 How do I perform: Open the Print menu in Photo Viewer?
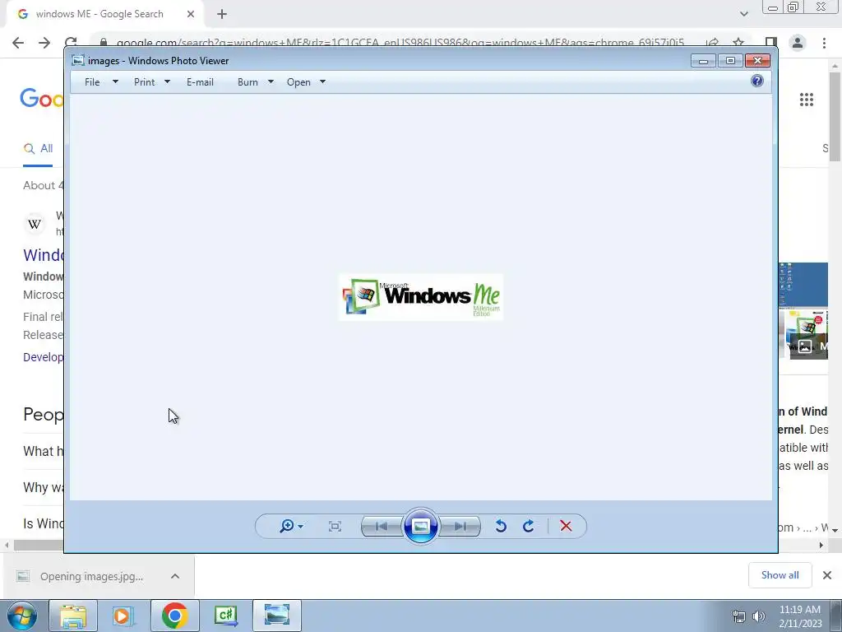(x=145, y=82)
